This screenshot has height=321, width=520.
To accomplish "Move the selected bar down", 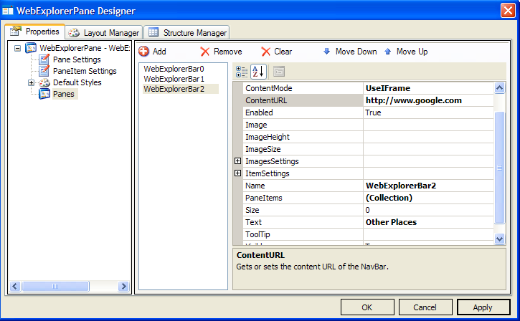I will point(349,52).
